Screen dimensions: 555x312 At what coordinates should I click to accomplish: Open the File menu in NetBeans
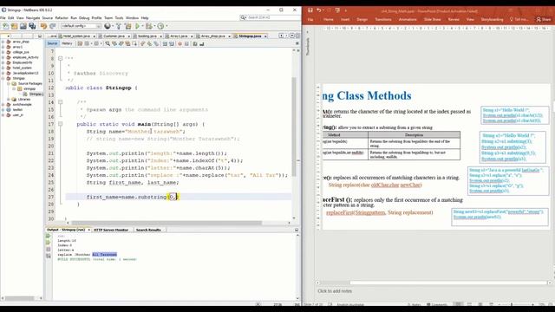coord(3,17)
